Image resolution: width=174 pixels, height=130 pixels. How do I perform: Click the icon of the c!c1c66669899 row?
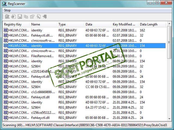click(x=6, y=92)
